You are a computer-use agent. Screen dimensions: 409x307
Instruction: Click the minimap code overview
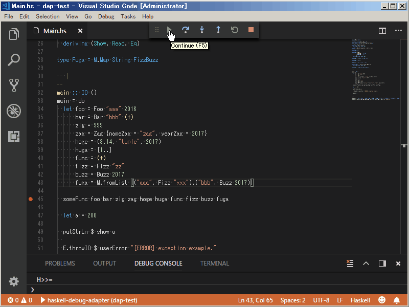pos(376,71)
